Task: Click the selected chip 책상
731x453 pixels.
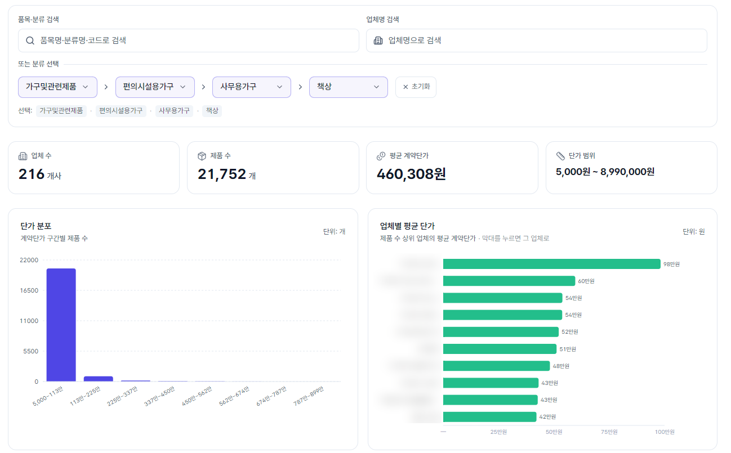Action: point(212,111)
